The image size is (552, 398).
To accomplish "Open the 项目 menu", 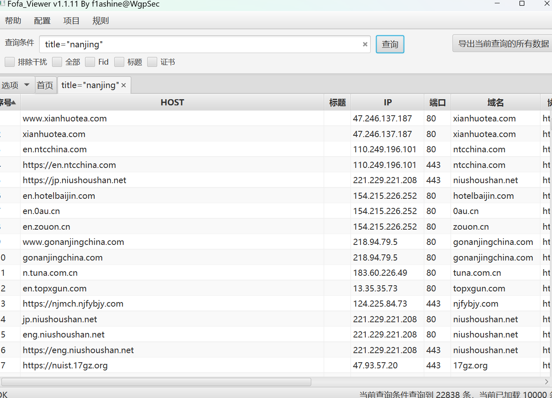I will click(71, 21).
